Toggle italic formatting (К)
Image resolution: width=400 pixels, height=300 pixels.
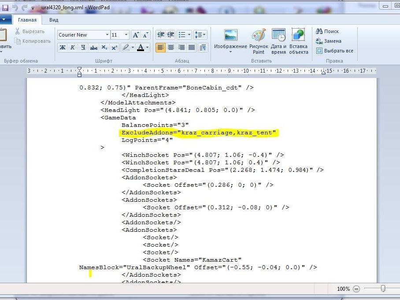tap(73, 48)
